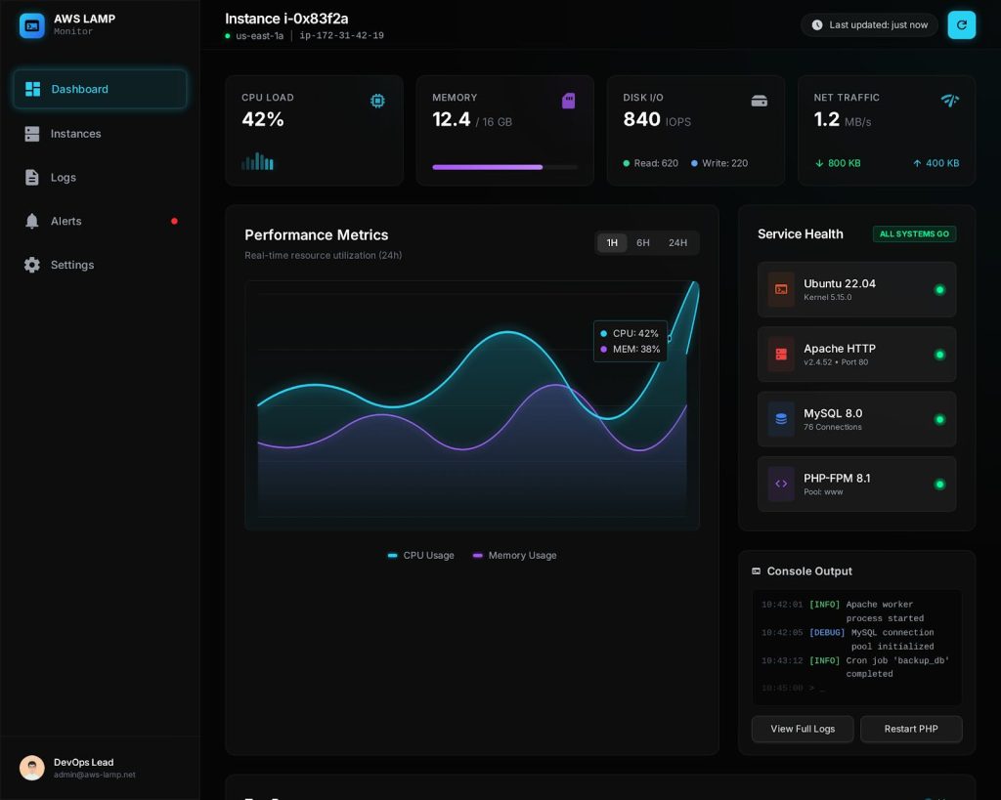
Task: Click the MySQL database icon
Action: 781,419
